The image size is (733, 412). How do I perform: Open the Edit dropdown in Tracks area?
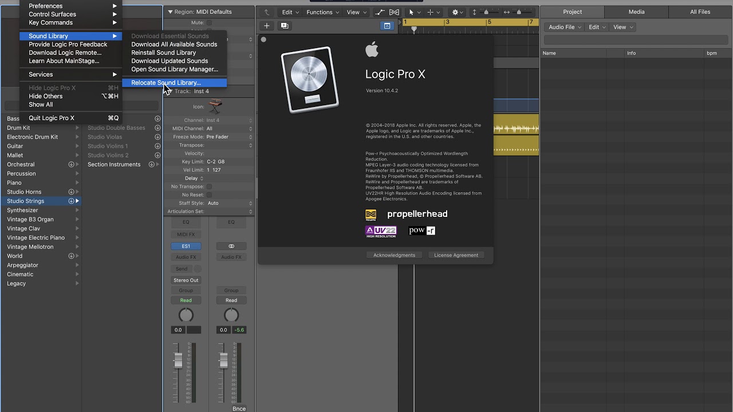click(x=290, y=12)
